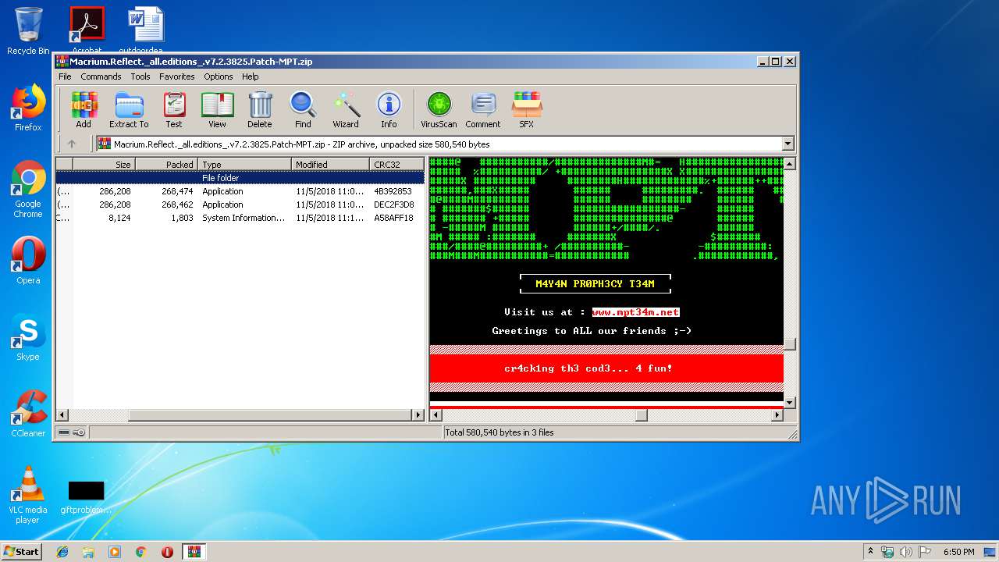Open Windows Media Player from taskbar
Screen dimensions: 999x562
click(x=115, y=552)
